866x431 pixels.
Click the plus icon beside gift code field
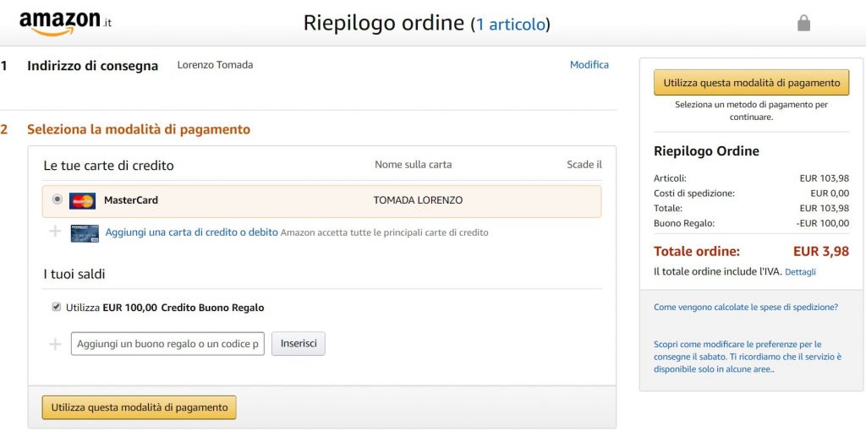pos(55,344)
